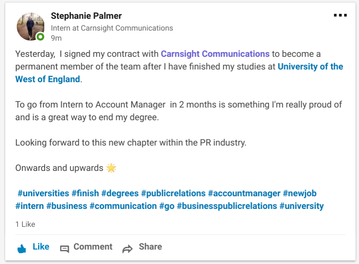Click the Share arrow icon

click(x=127, y=249)
